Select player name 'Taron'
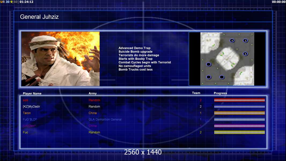 (27, 113)
